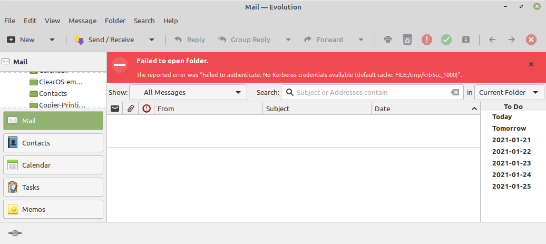Click the Delete trash icon

coord(407,40)
